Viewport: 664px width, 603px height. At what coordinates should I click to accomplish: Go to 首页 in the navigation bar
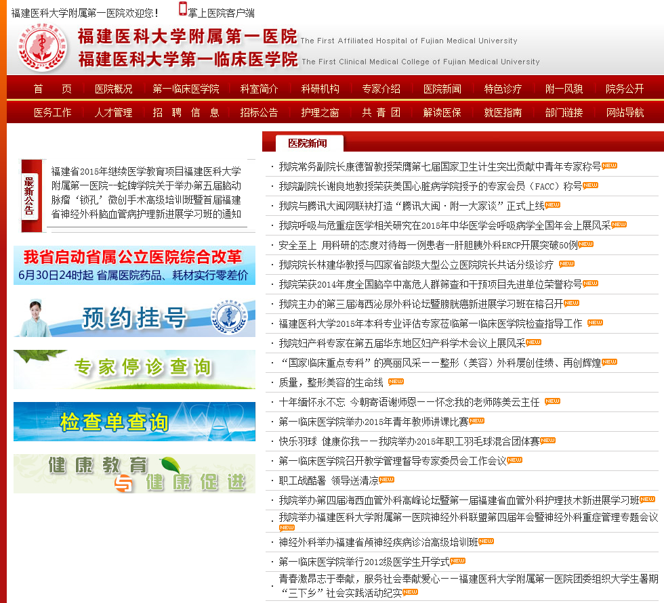coord(53,89)
